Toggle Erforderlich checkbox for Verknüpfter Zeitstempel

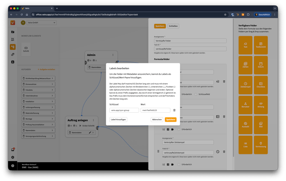[179, 164]
